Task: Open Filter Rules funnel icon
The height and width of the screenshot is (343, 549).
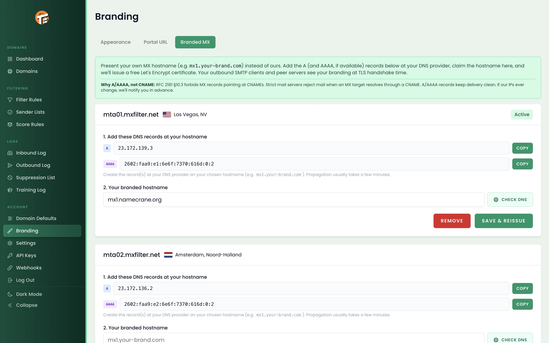Action: (10, 100)
